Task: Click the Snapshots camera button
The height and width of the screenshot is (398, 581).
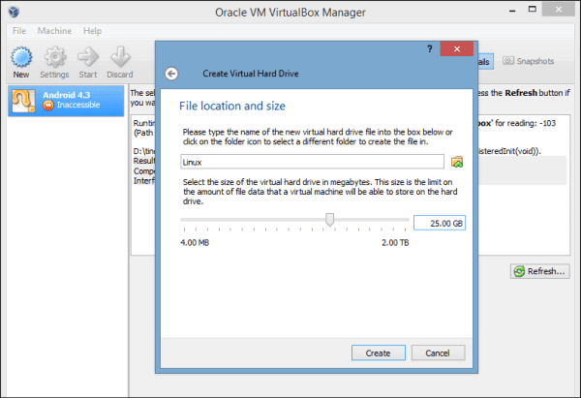Action: tap(528, 61)
